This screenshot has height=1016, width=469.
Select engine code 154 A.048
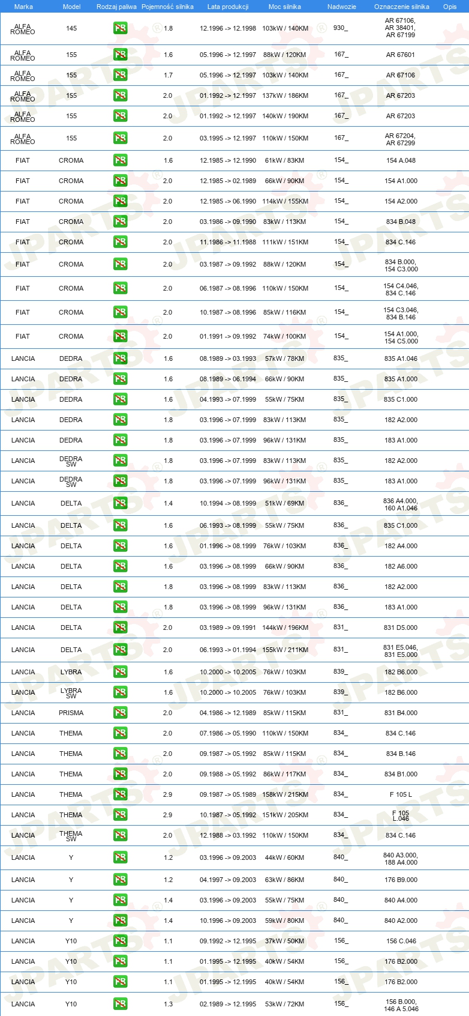(401, 160)
